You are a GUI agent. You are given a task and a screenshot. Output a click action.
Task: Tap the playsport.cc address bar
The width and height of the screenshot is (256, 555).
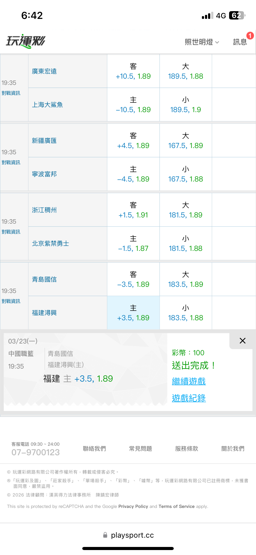[x=132, y=535]
